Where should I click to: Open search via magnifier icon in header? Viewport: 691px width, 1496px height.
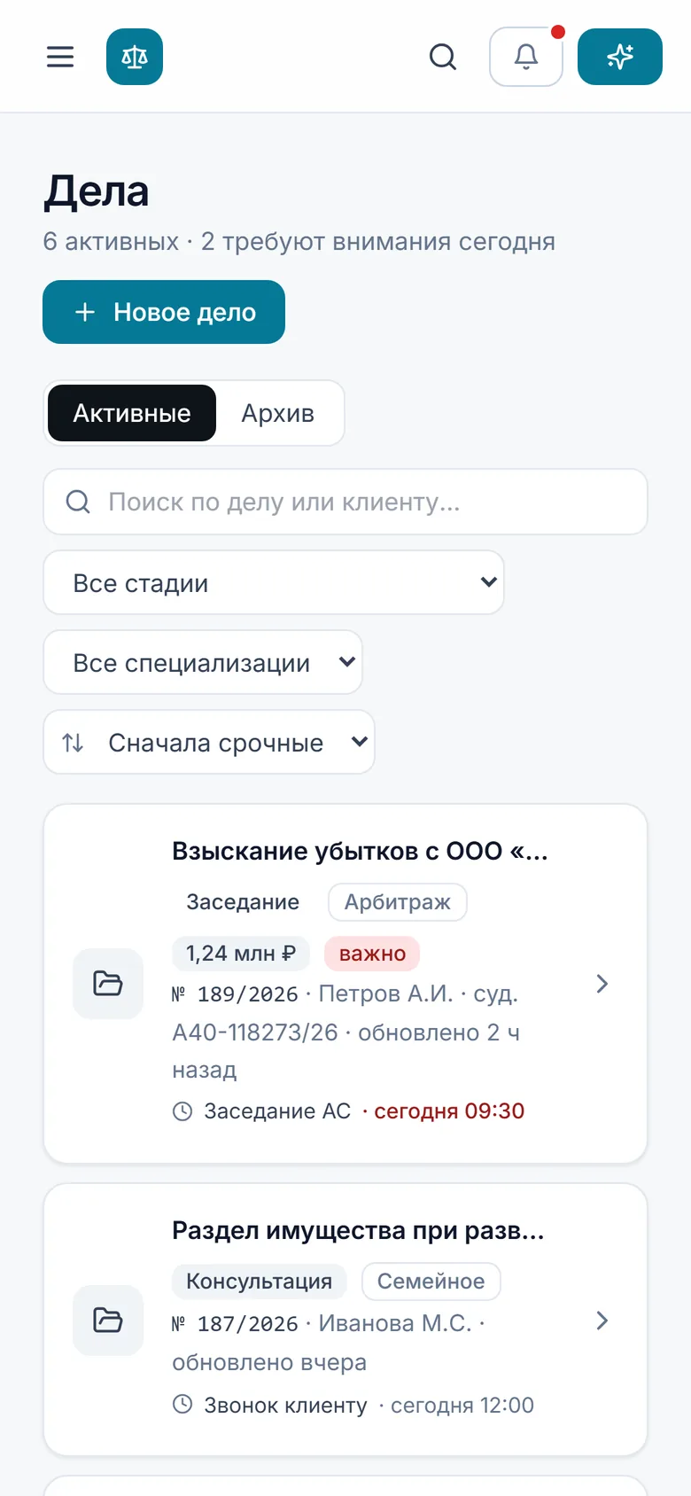click(443, 57)
